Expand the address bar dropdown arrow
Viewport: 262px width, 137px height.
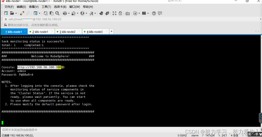pos(261,19)
